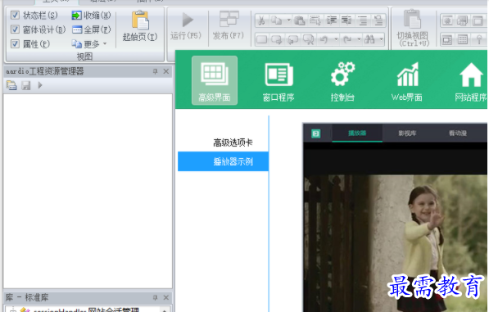This screenshot has height=312, width=489.
Task: Click the picture control icon
Action: click(447, 39)
